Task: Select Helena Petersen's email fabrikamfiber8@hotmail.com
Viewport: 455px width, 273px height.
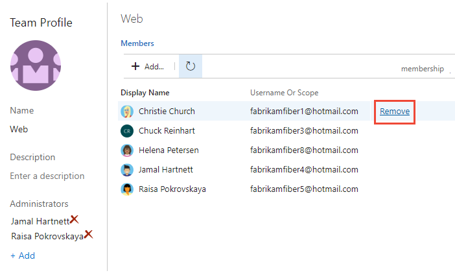Action: coord(304,150)
